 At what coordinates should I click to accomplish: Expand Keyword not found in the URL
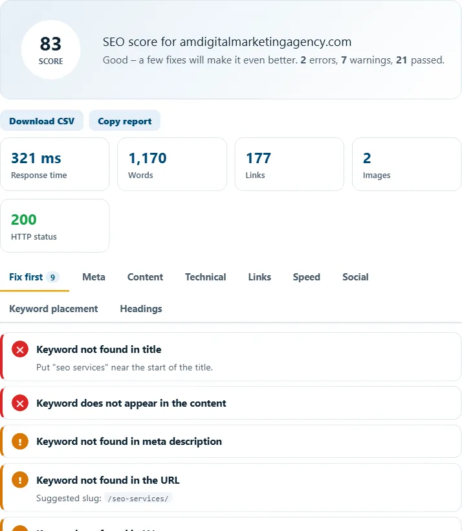pyautogui.click(x=231, y=488)
